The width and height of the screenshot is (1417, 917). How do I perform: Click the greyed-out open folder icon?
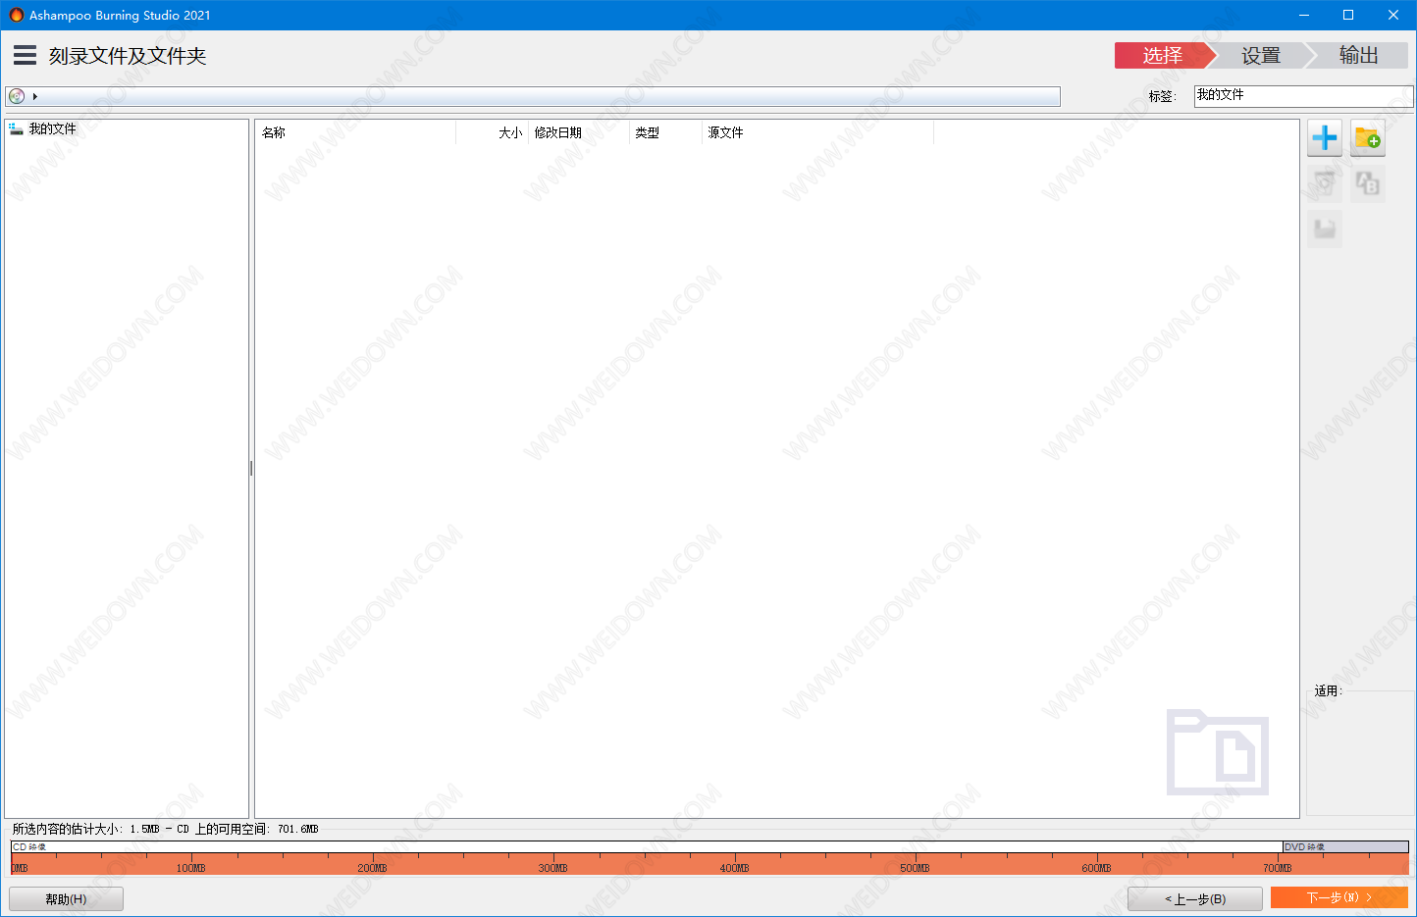pyautogui.click(x=1325, y=229)
